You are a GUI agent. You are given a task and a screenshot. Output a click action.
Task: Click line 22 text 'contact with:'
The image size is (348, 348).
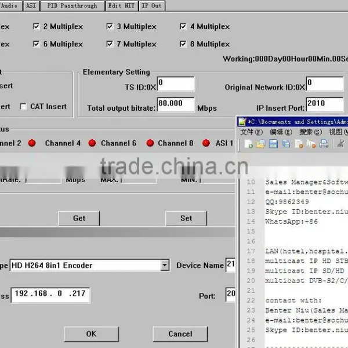(x=293, y=300)
